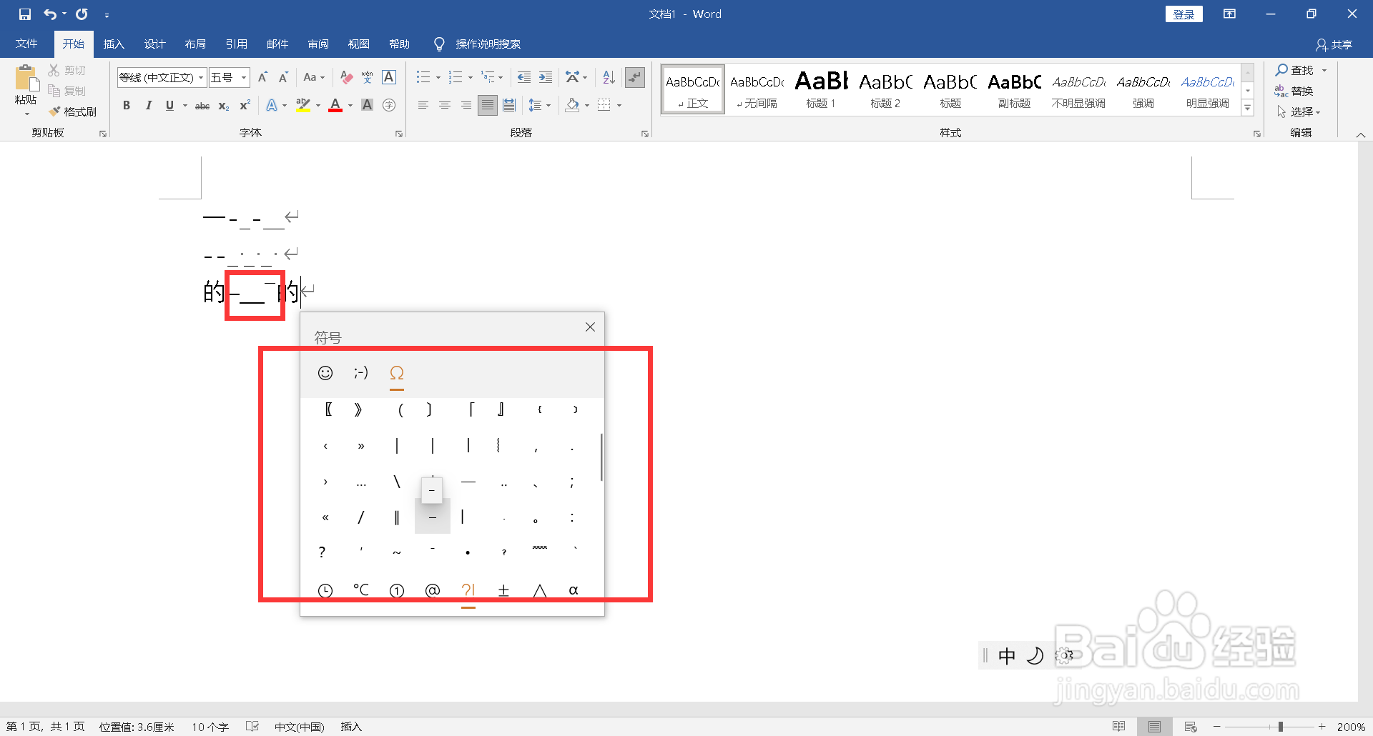
Task: Click the zoom slider handle
Action: [x=1281, y=727]
